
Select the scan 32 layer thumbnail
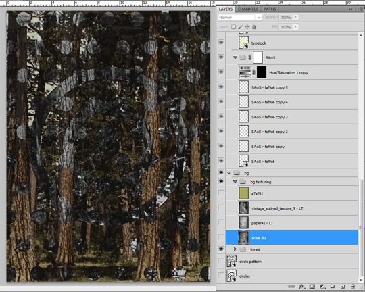244,237
